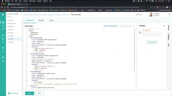Screen dimensions: 172x96
Task: Open the single-user account icon in sidebar
Action: pos(3,61)
